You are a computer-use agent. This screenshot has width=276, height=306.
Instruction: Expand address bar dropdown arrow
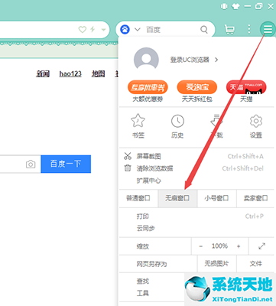click(x=103, y=30)
